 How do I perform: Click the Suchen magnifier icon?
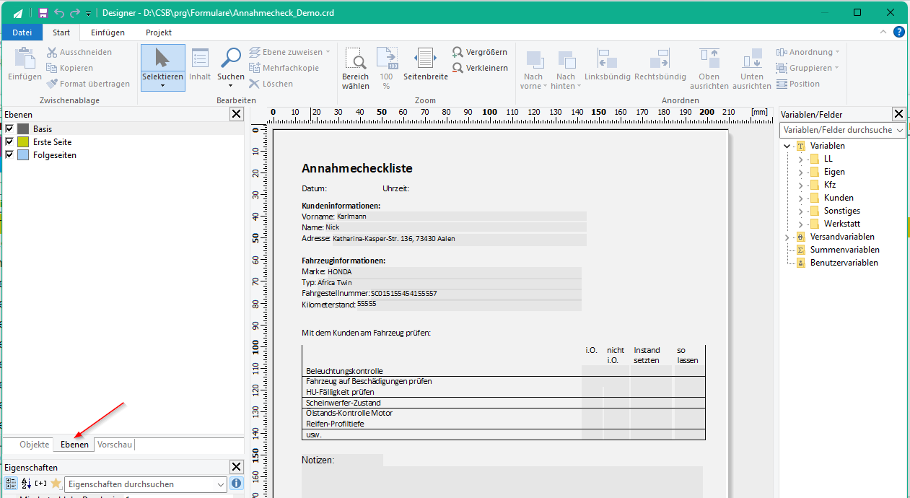(231, 58)
